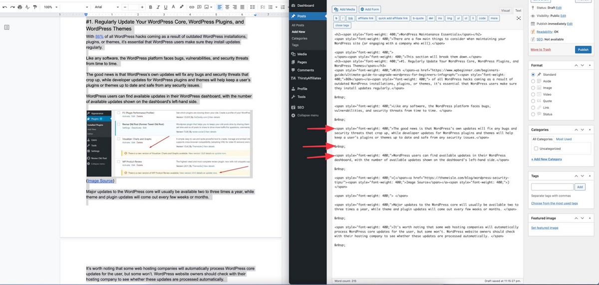Select the Link post format
Image resolution: width=599 pixels, height=285 pixels.
pyautogui.click(x=534, y=107)
